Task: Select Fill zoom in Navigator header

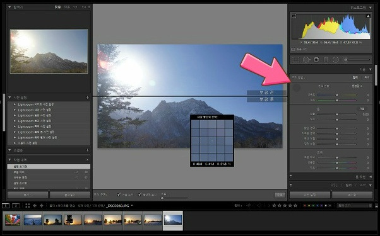Action: [67, 8]
